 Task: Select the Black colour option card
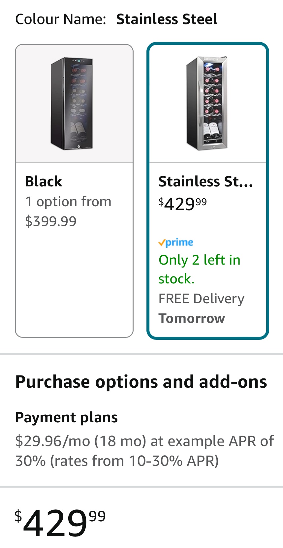click(74, 191)
